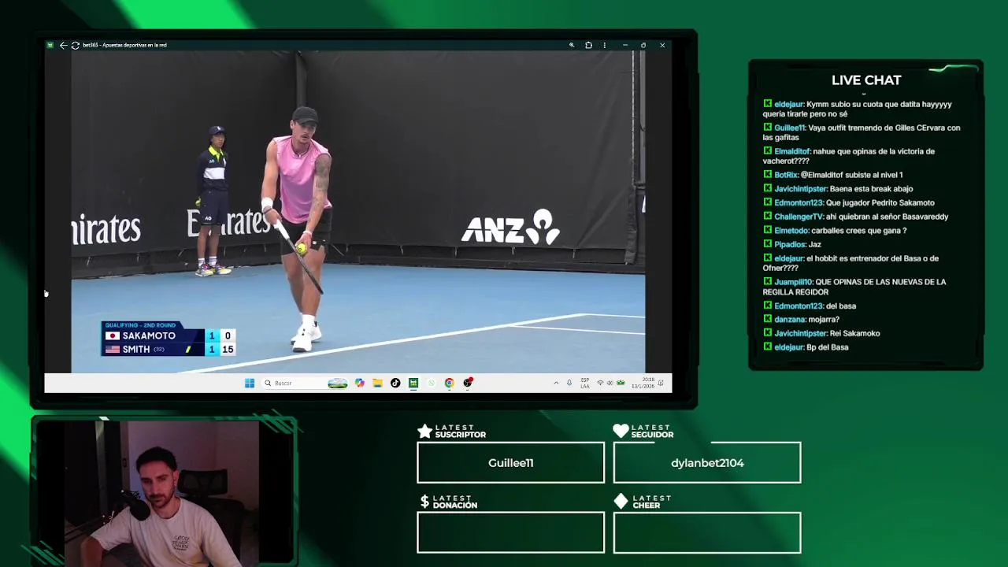This screenshot has width=1008, height=567.
Task: Select Edmonton123's 'Que jugador Pedrito Sakamoto' message
Action: 849,203
